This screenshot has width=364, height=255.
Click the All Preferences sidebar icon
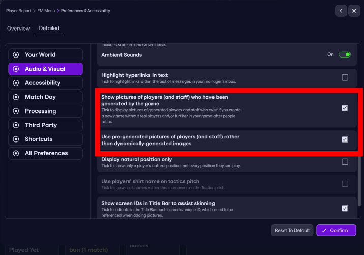pyautogui.click(x=16, y=153)
